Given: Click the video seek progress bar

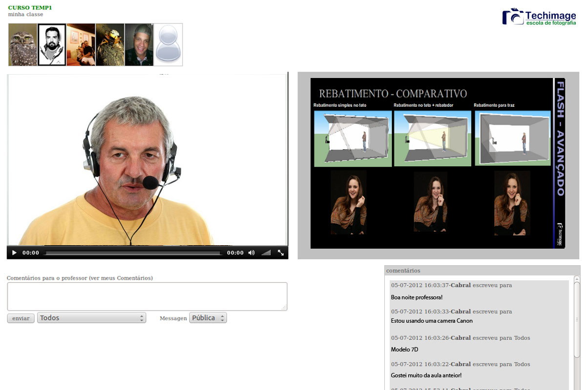Looking at the screenshot, I should (x=133, y=253).
